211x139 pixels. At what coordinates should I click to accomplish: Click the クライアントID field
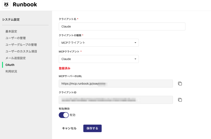(x=116, y=100)
